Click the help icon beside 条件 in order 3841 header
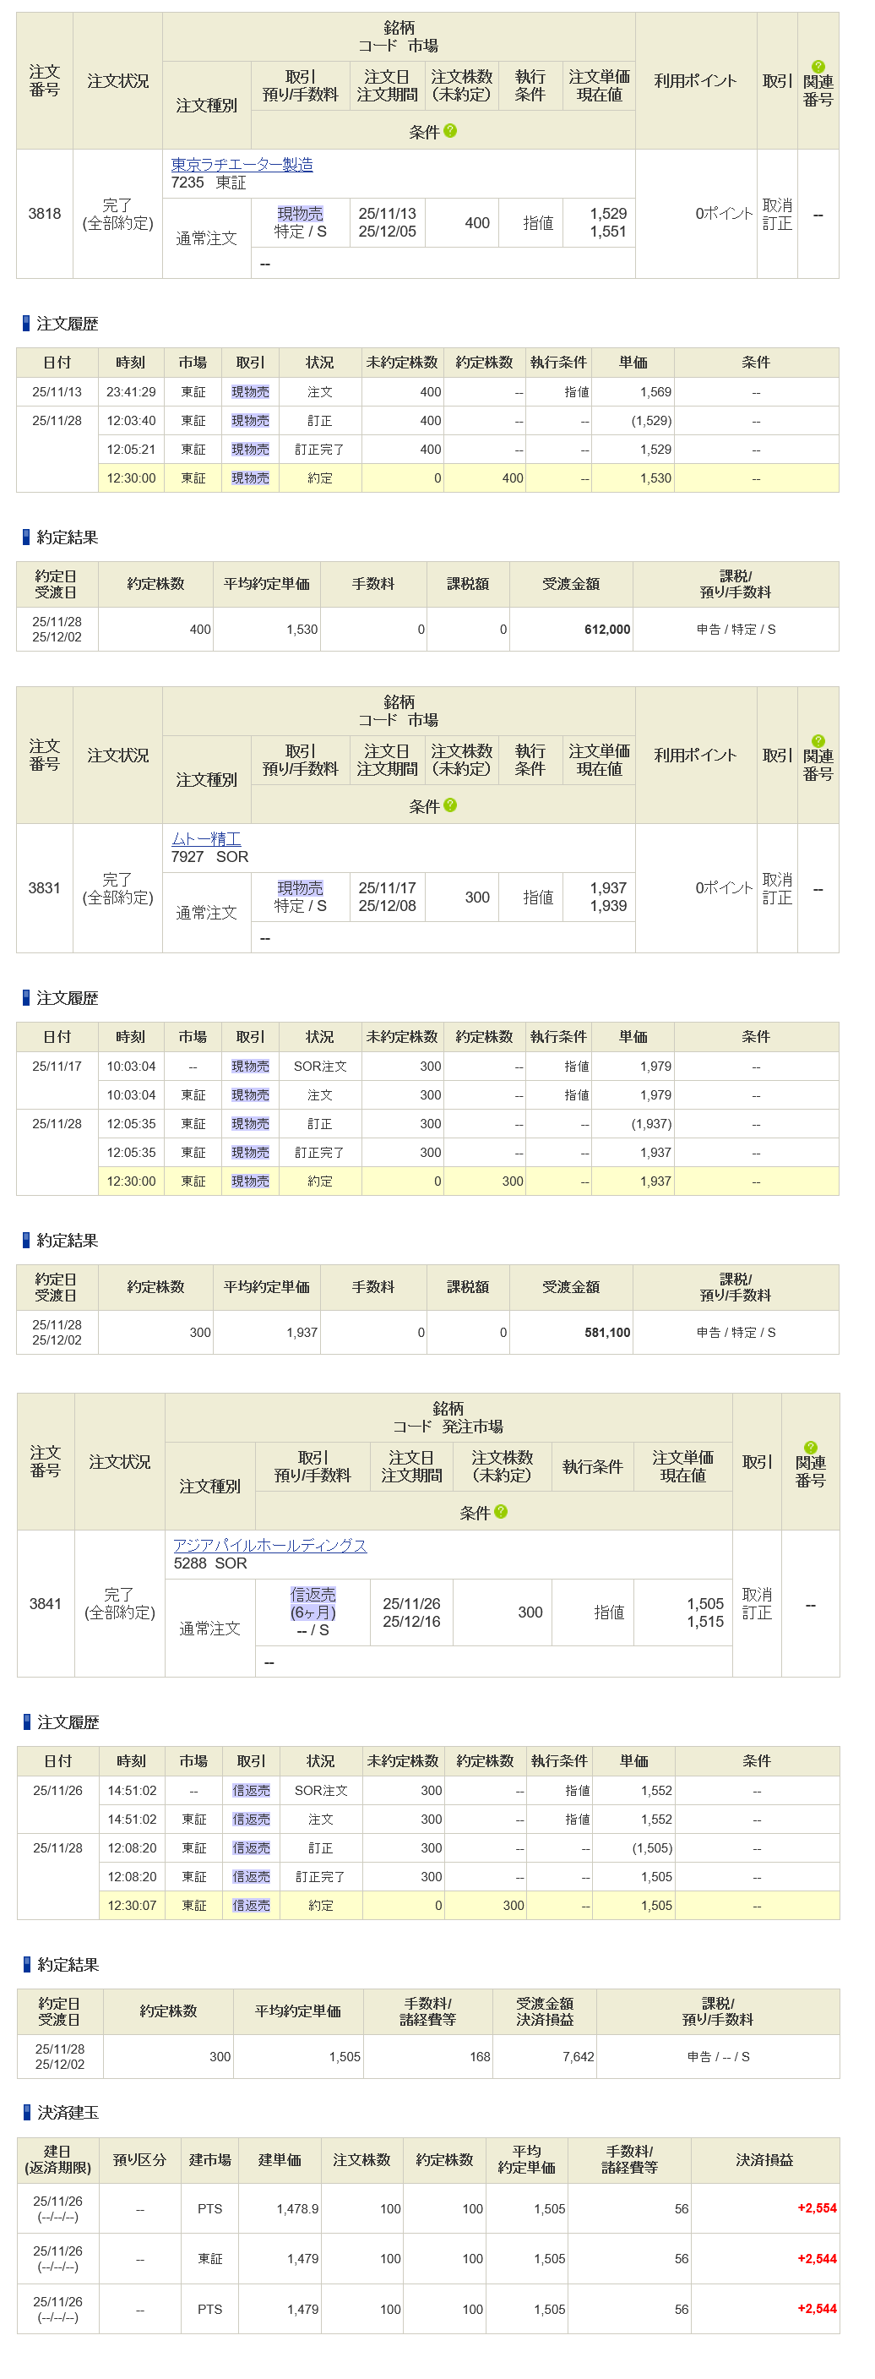Viewport: 875px width, 2379px height. (500, 1512)
